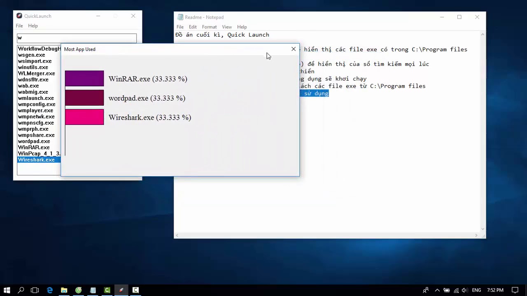Screen dimensions: 527x296
Task: Click Notepad vertical scrollbar down arrow
Action: [483, 229]
